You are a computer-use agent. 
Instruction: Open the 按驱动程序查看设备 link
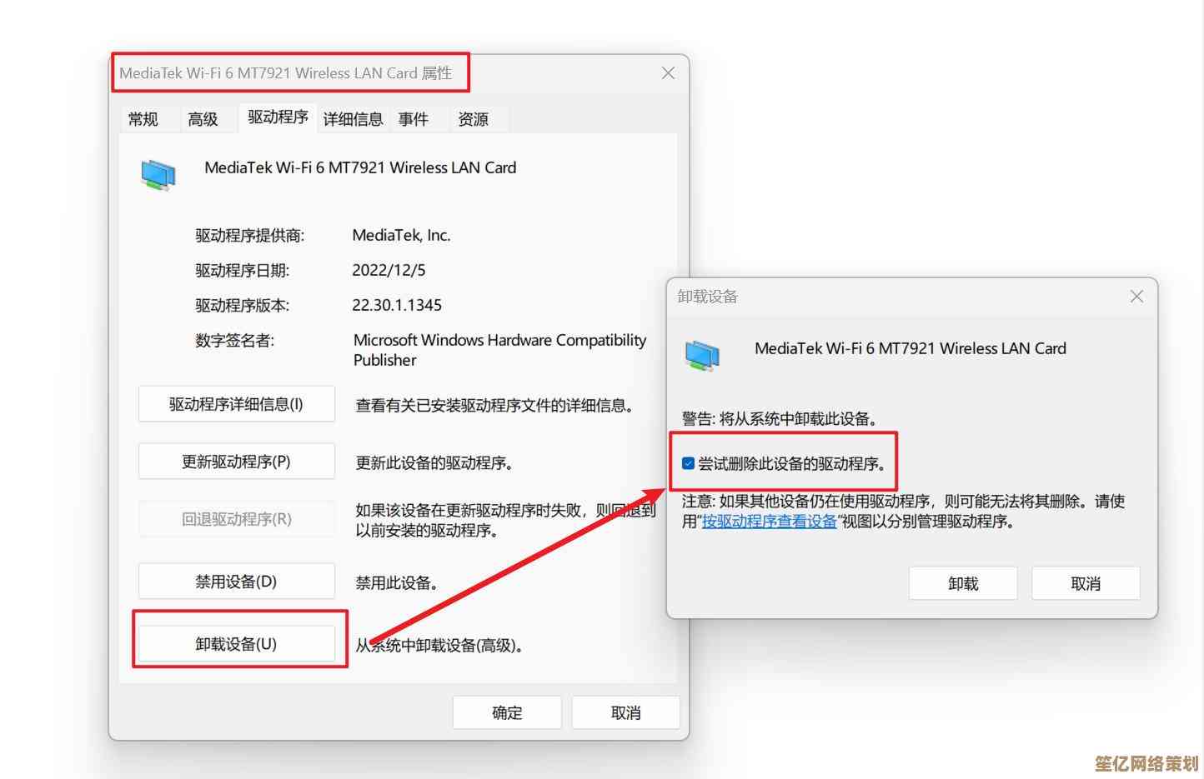(769, 522)
